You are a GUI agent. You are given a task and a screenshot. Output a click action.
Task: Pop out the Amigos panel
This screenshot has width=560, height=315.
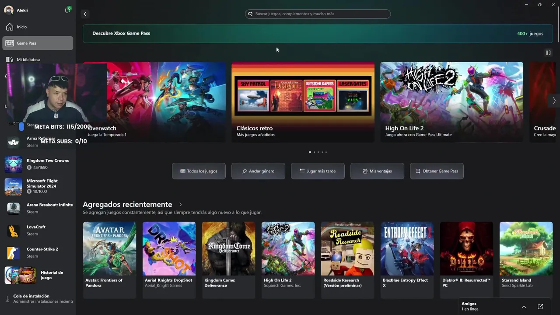coord(540,307)
